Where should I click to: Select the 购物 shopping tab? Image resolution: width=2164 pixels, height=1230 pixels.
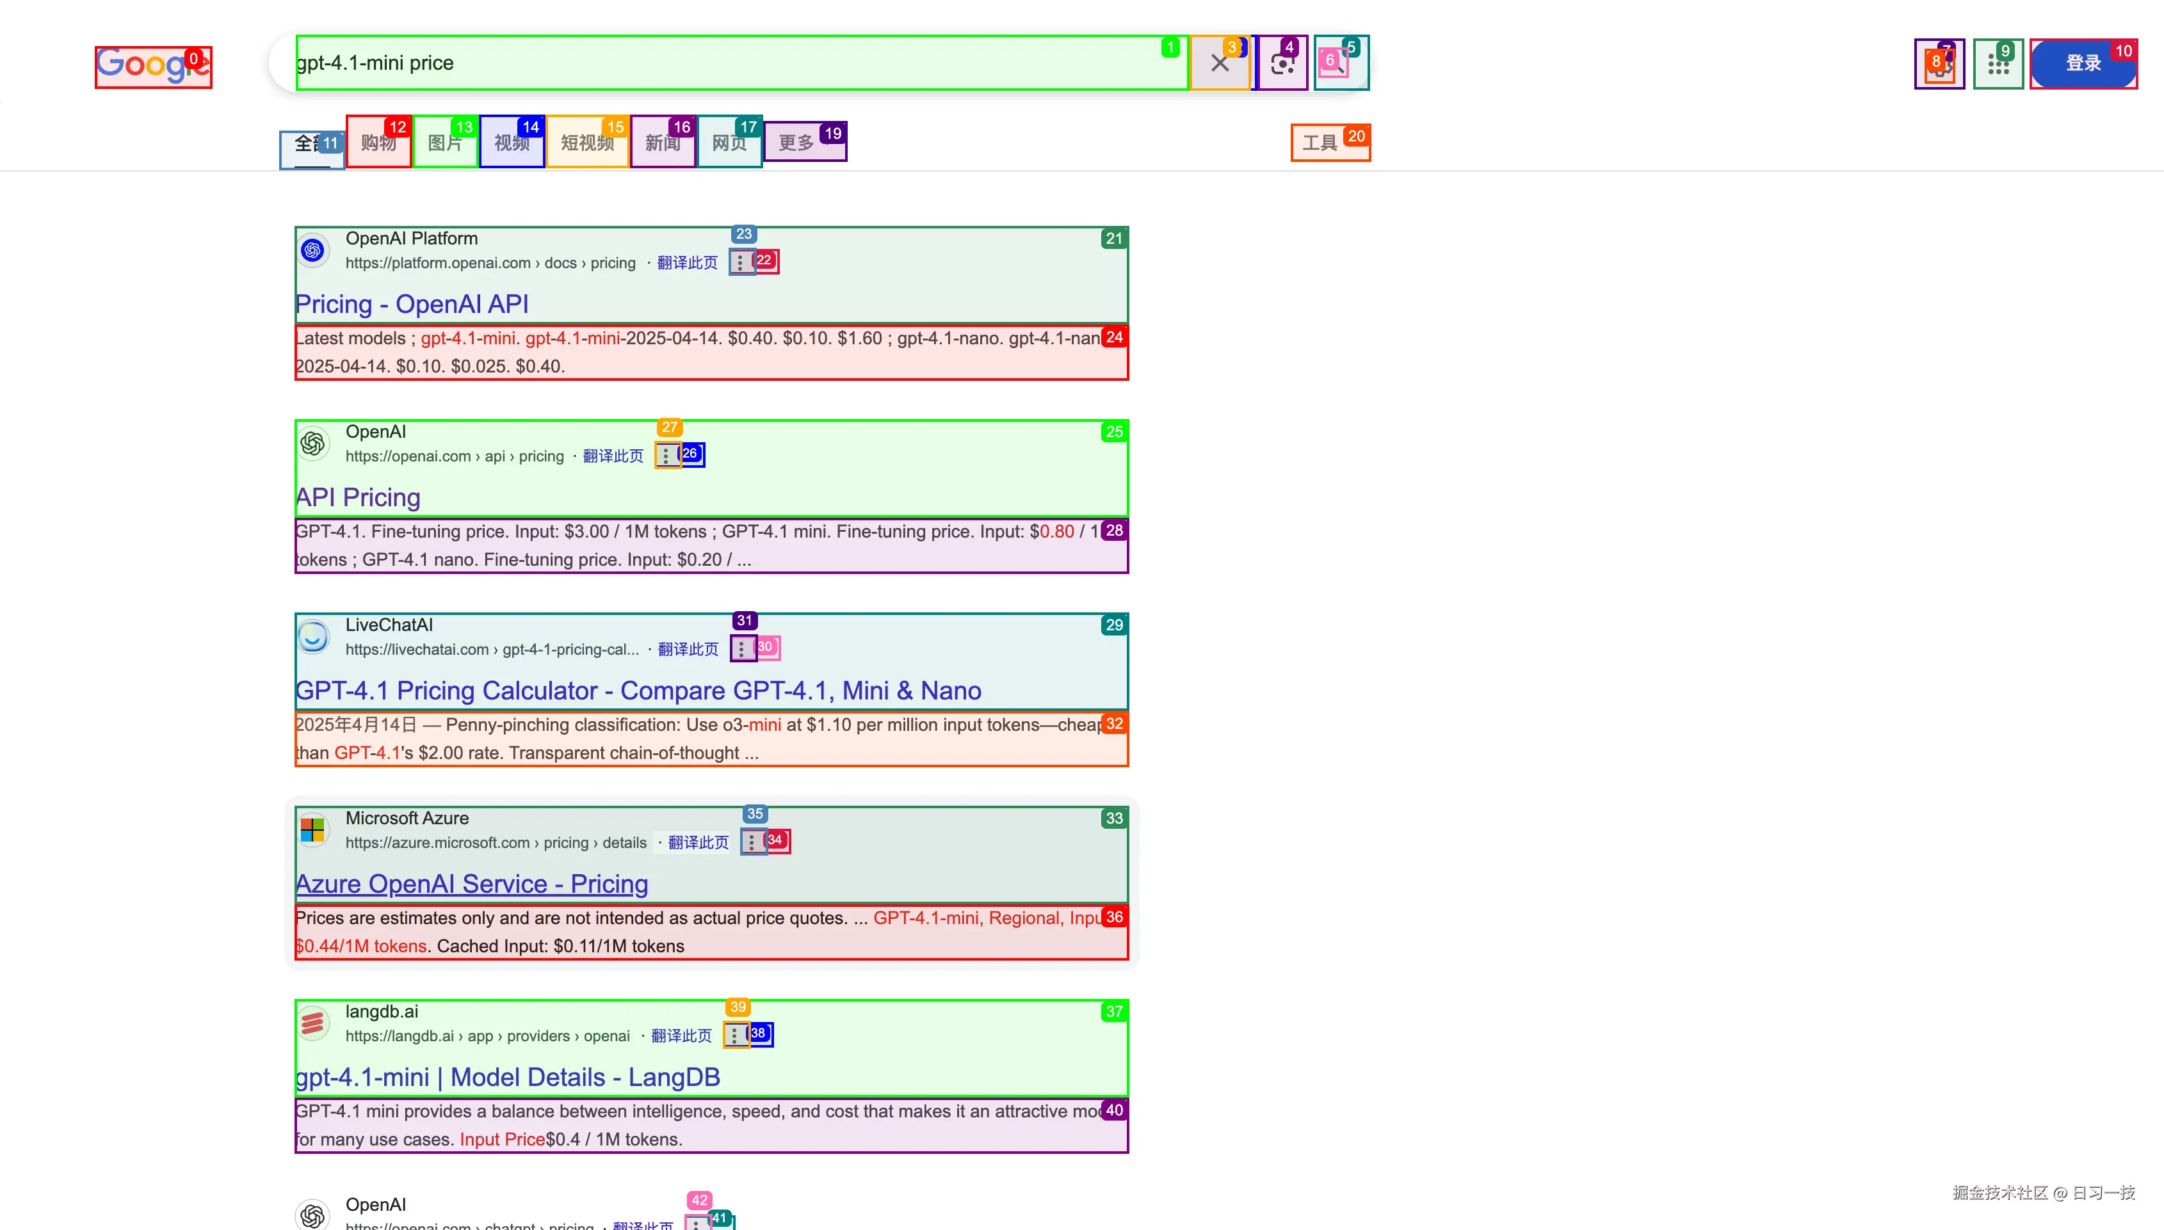(378, 143)
